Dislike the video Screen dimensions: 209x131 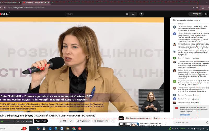click(71, 121)
